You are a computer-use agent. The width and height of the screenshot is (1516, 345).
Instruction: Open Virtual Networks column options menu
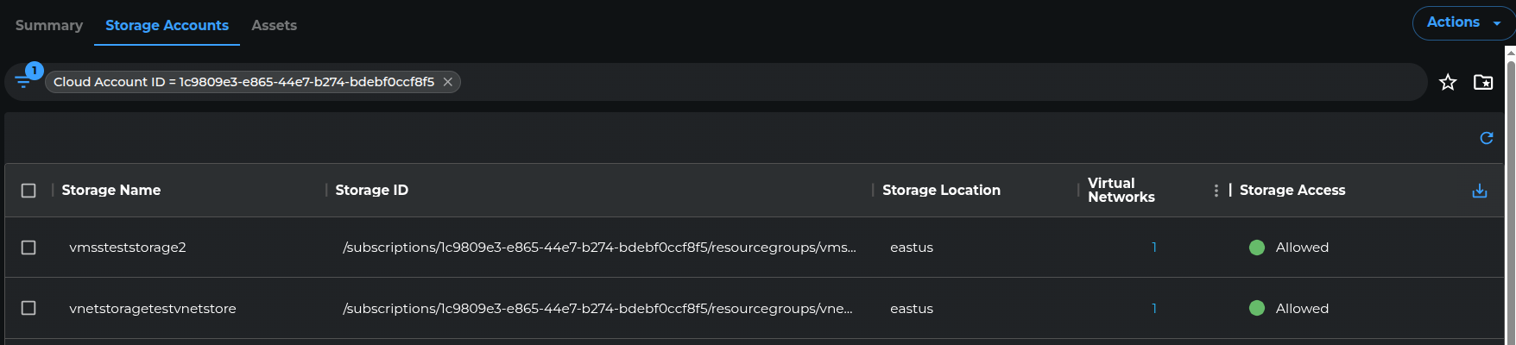1216,191
